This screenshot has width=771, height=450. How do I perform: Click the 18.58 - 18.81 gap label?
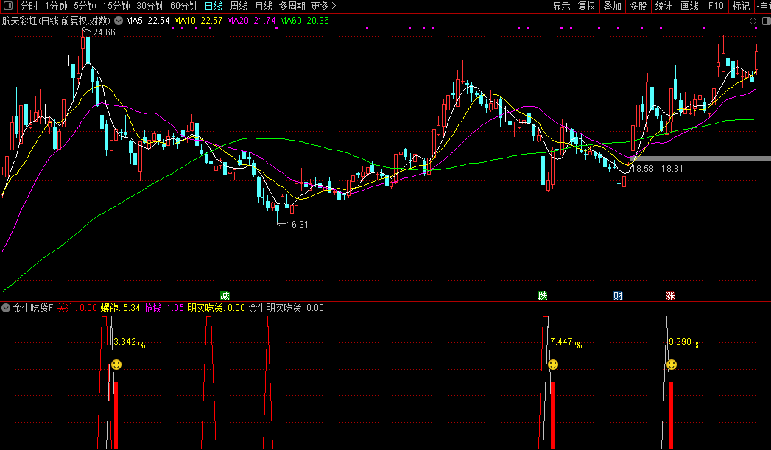pyautogui.click(x=657, y=168)
